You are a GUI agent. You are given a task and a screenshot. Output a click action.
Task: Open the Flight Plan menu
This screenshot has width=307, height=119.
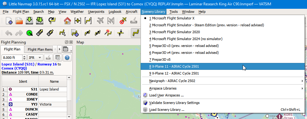point(21,12)
